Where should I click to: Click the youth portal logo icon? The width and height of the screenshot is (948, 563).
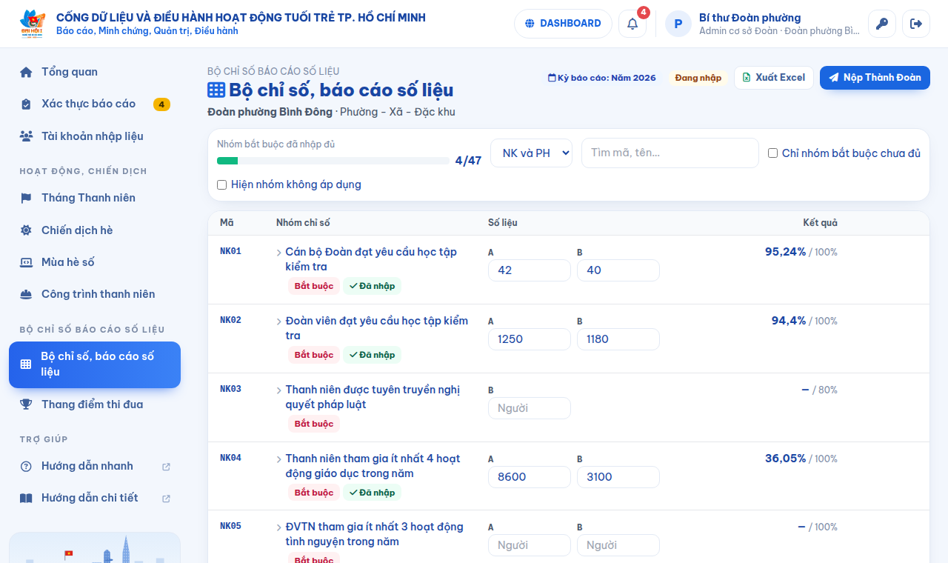coord(33,24)
